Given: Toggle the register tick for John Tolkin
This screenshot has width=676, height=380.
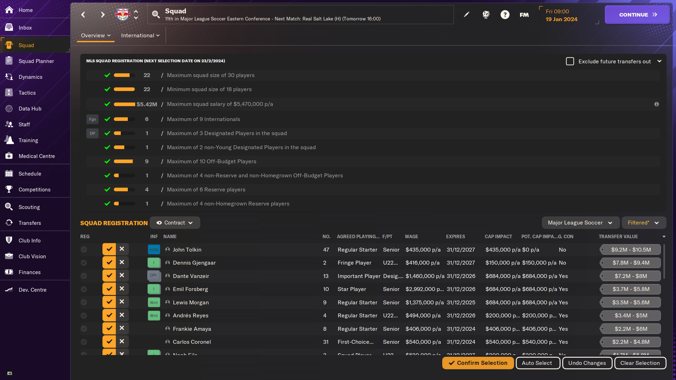Looking at the screenshot, I should pyautogui.click(x=109, y=249).
